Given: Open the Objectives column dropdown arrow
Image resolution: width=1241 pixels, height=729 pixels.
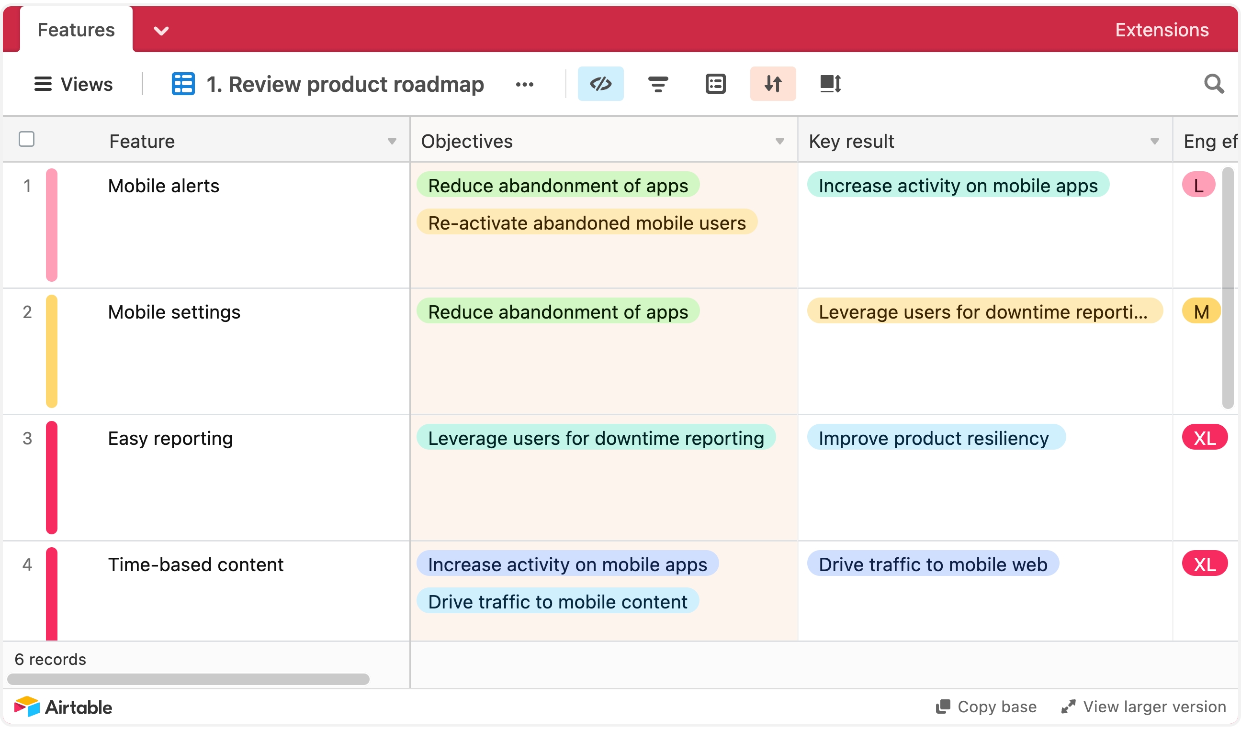Looking at the screenshot, I should pyautogui.click(x=779, y=142).
